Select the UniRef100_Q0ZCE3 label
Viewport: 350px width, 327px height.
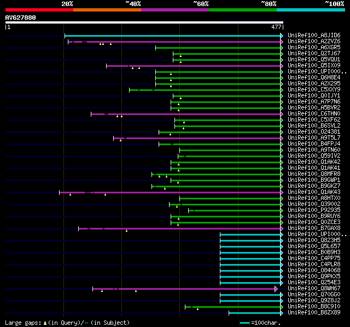pyautogui.click(x=314, y=222)
